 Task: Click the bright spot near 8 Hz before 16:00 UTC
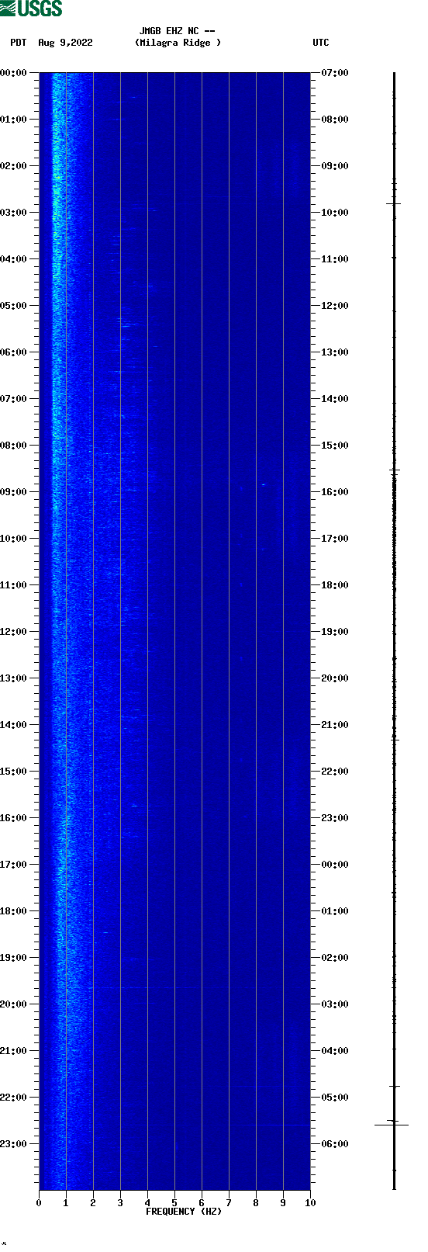click(263, 484)
